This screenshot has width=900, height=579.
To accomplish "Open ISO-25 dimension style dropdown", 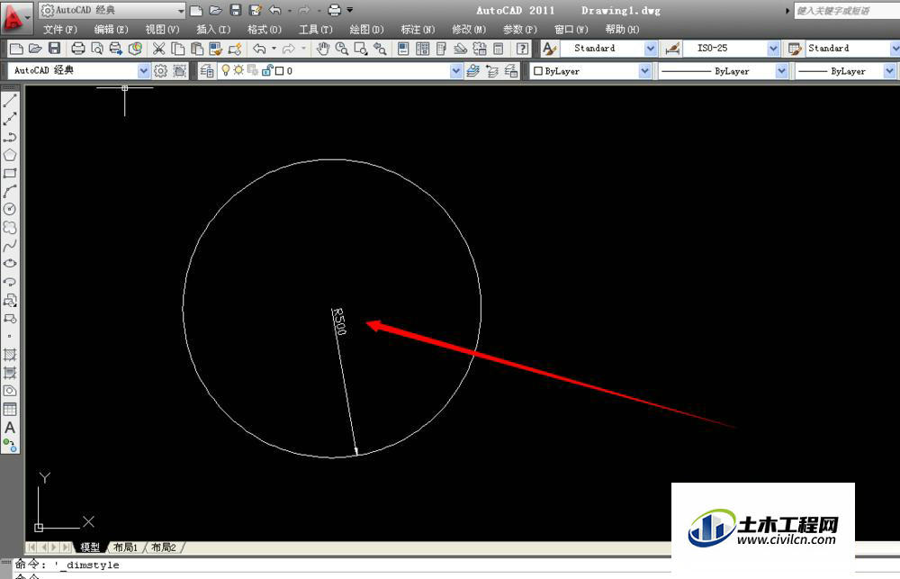I will (773, 49).
